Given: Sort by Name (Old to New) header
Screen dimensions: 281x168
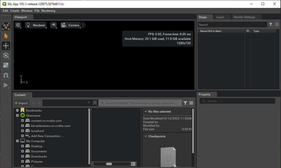Looking at the screenshot, I should pyautogui.click(x=211, y=31).
